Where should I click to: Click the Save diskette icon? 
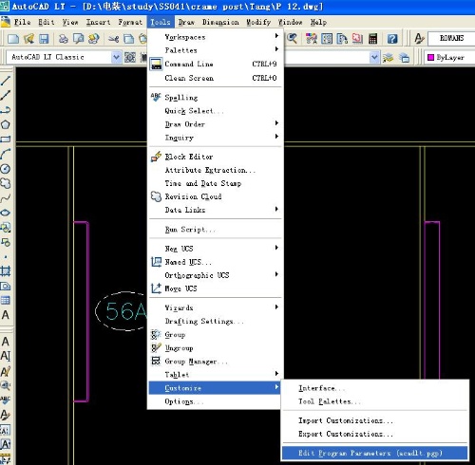point(44,39)
